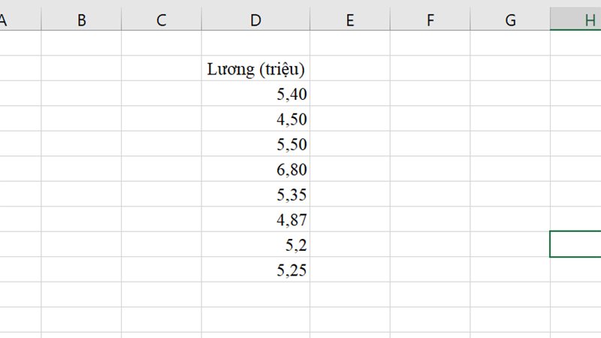Select the empty cell right of 6,80
Screen dimensions: 601x338
point(350,169)
